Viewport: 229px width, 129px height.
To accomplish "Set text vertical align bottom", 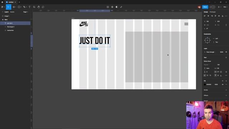I will pyautogui.click(x=221, y=76).
